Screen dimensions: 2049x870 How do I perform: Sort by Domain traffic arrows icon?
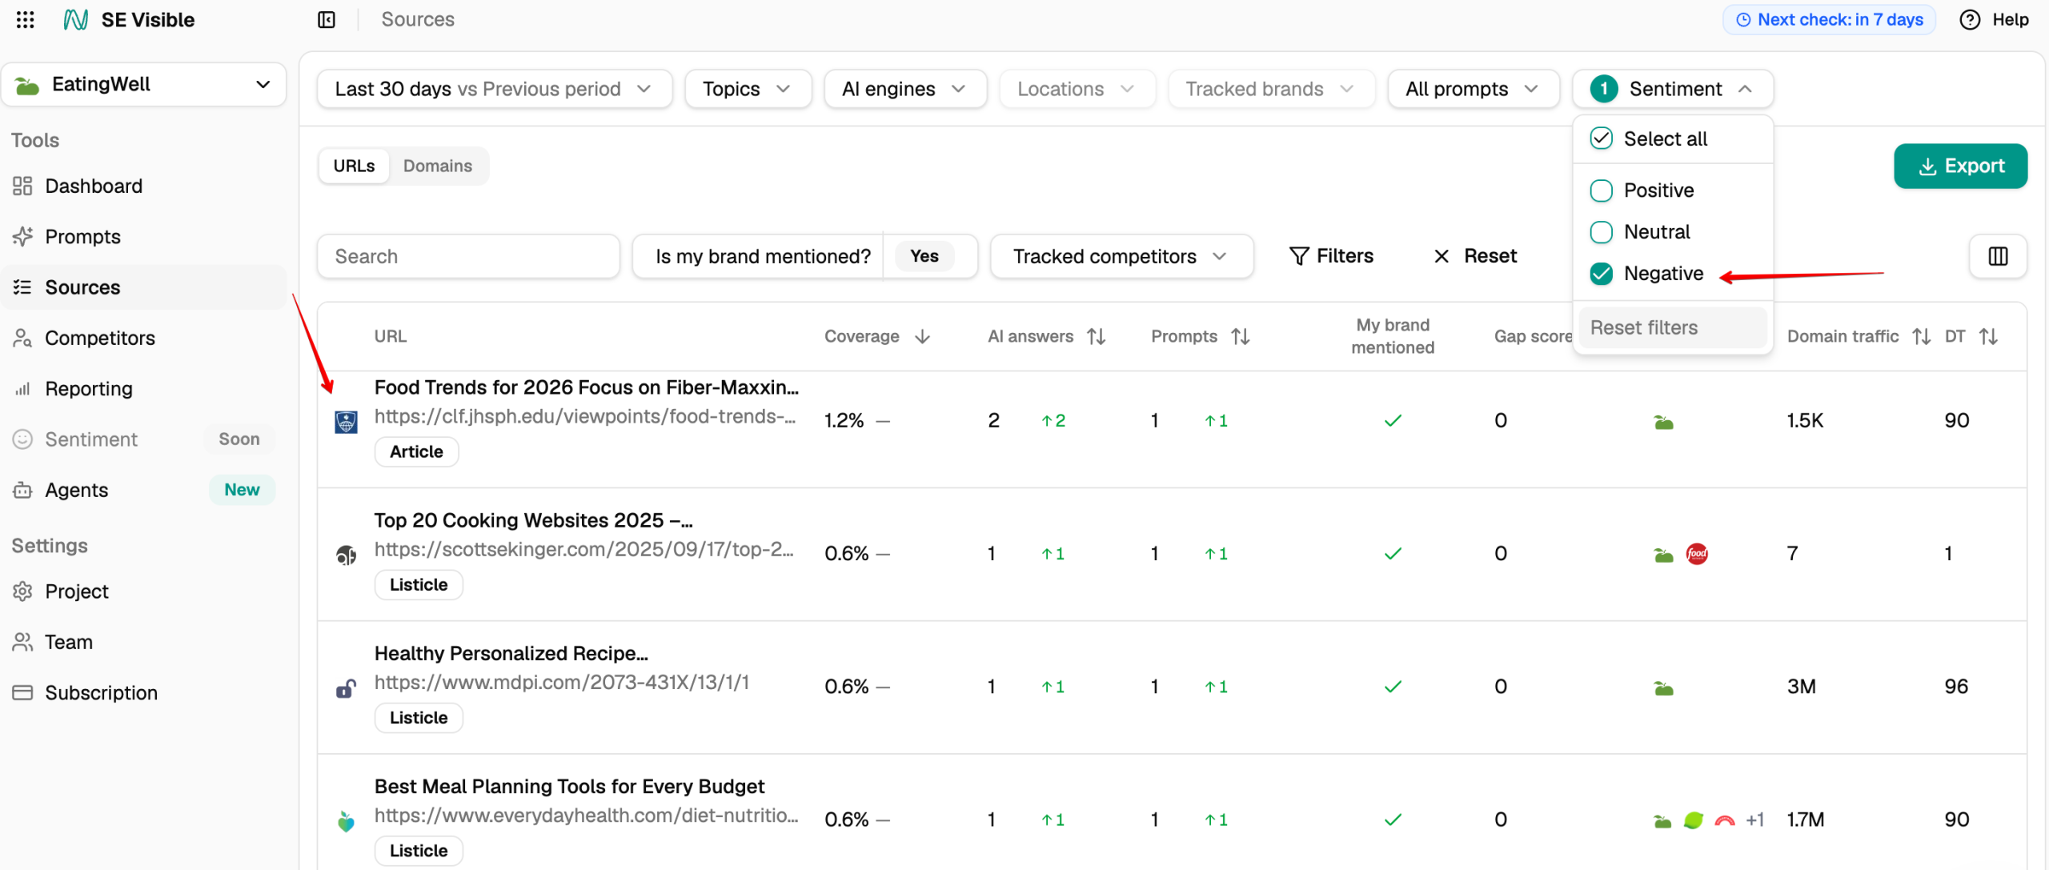pos(1922,336)
